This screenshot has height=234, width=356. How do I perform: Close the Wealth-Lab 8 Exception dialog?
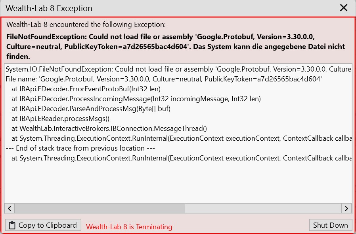point(344,8)
